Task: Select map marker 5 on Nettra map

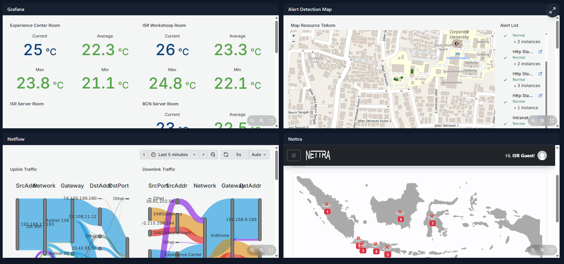Action: (x=388, y=254)
